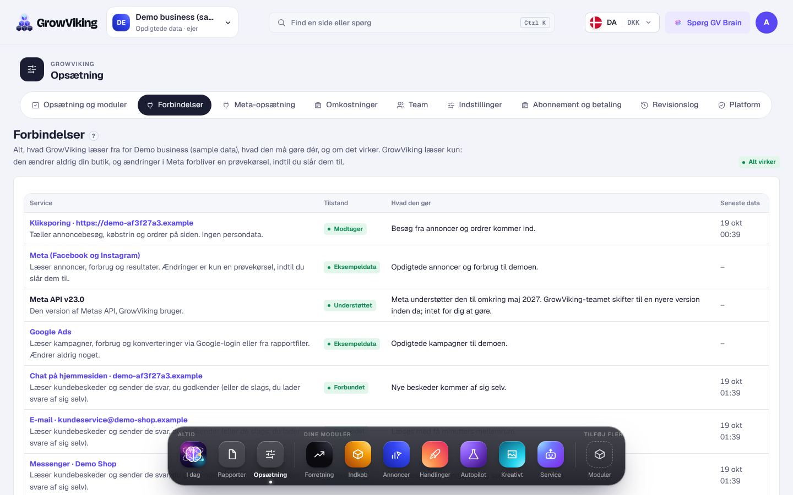Open the Messenger · Demo Shop link
This screenshot has height=495, width=793.
pos(73,464)
